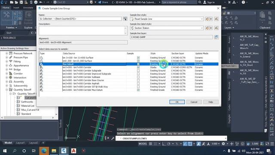Open Microsoft Edge from the taskbar
The image size is (275, 155).
point(44,151)
